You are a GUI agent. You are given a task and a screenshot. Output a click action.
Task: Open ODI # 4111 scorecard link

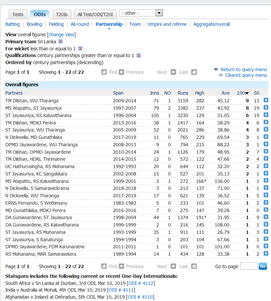pos(121,290)
